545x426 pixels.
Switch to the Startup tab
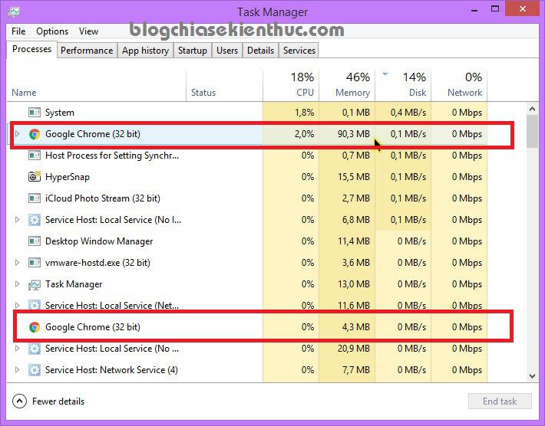point(193,51)
